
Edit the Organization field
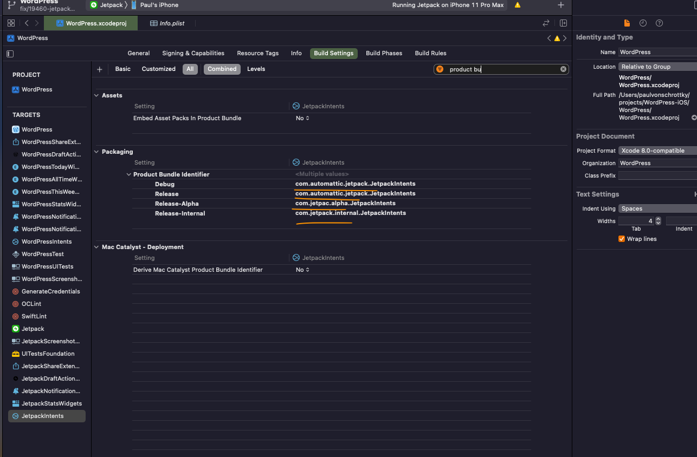pos(657,163)
